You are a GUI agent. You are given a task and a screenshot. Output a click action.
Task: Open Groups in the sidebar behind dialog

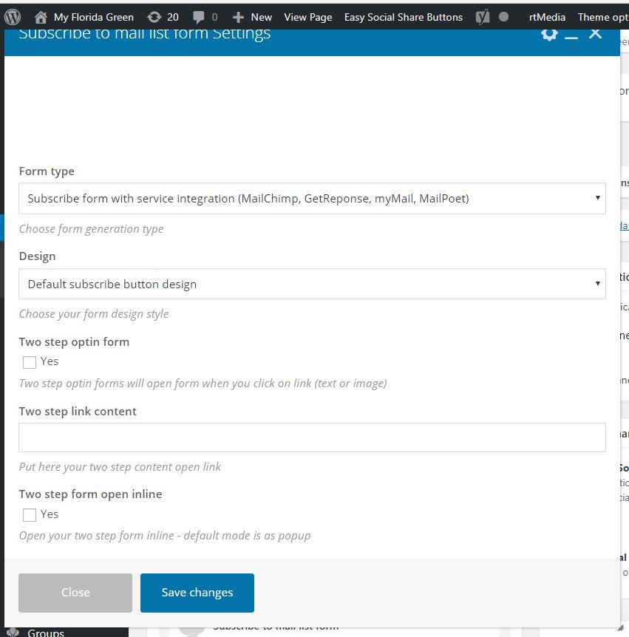tap(46, 633)
